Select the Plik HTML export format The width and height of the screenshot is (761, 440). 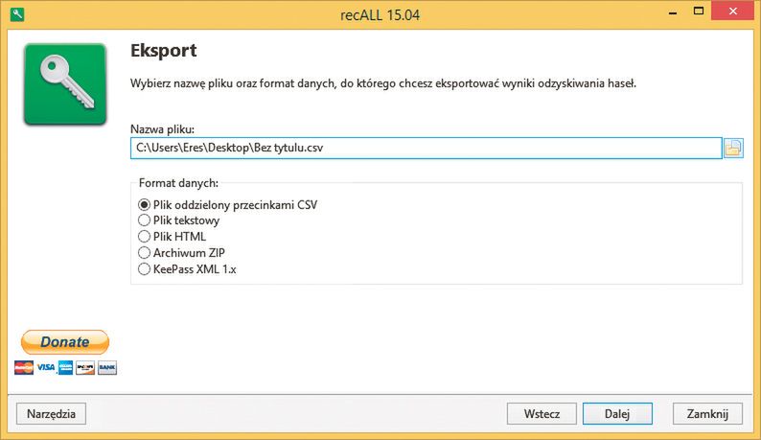(x=172, y=237)
